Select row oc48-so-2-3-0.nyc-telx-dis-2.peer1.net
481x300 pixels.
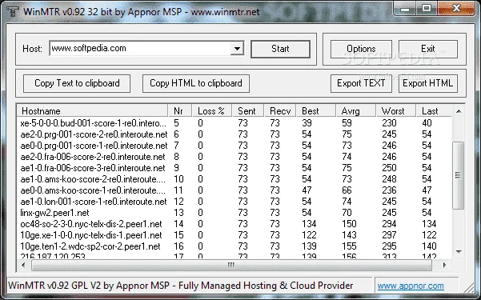(x=234, y=224)
